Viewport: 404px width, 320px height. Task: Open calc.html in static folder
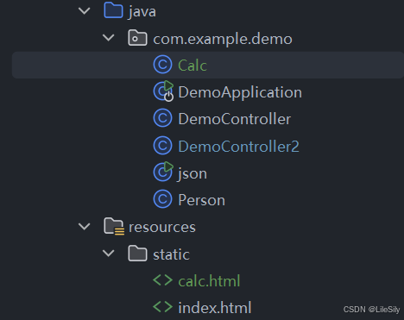[x=209, y=281]
